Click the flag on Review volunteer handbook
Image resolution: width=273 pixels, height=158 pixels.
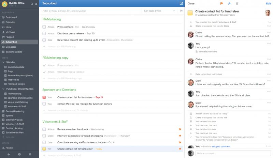pos(180,129)
